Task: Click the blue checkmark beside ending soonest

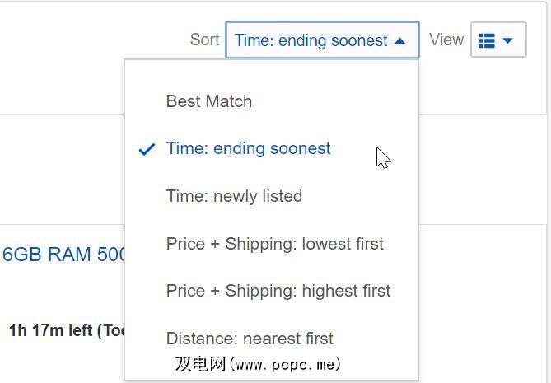Action: [x=147, y=149]
